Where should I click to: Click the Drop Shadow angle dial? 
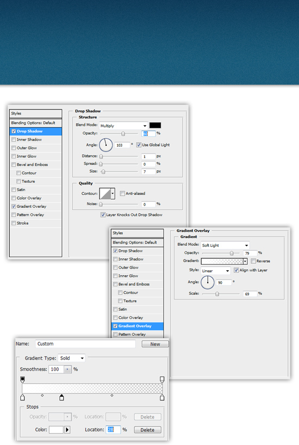(106, 145)
